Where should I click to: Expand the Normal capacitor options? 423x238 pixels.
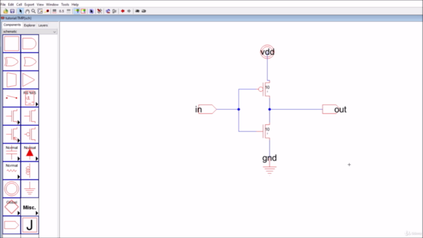(x=19, y=159)
